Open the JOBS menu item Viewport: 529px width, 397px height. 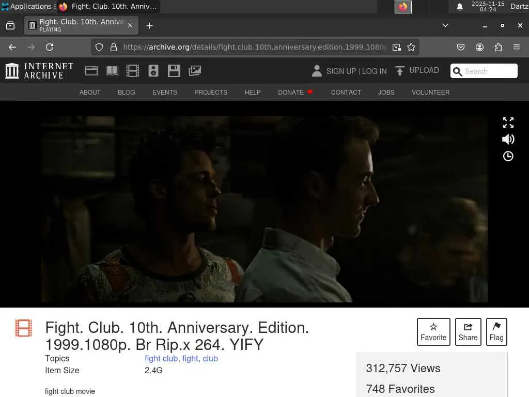(x=386, y=92)
